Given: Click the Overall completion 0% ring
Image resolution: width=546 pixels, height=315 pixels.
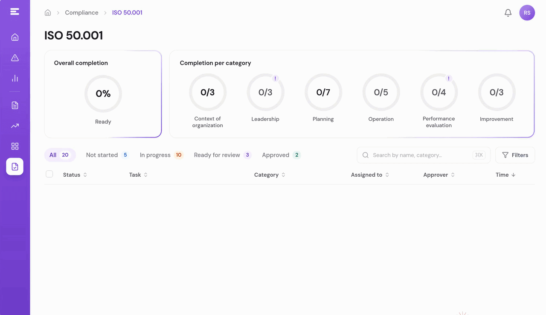Looking at the screenshot, I should 103,94.
